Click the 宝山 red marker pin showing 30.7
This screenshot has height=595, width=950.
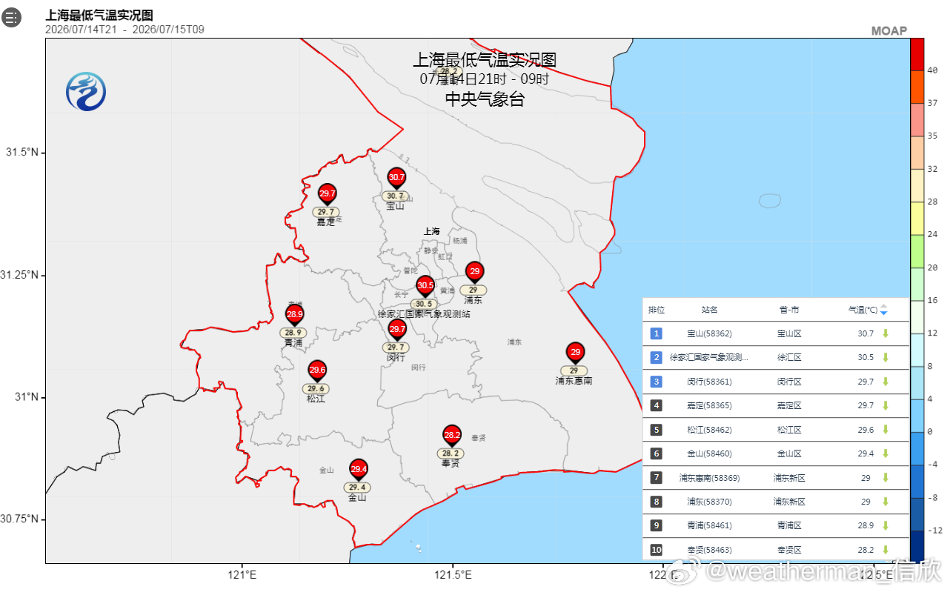click(397, 179)
